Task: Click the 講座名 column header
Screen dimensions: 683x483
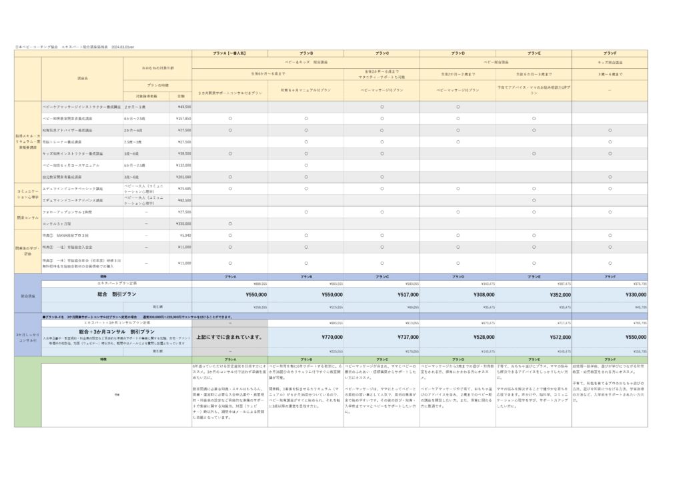Action: (x=82, y=79)
